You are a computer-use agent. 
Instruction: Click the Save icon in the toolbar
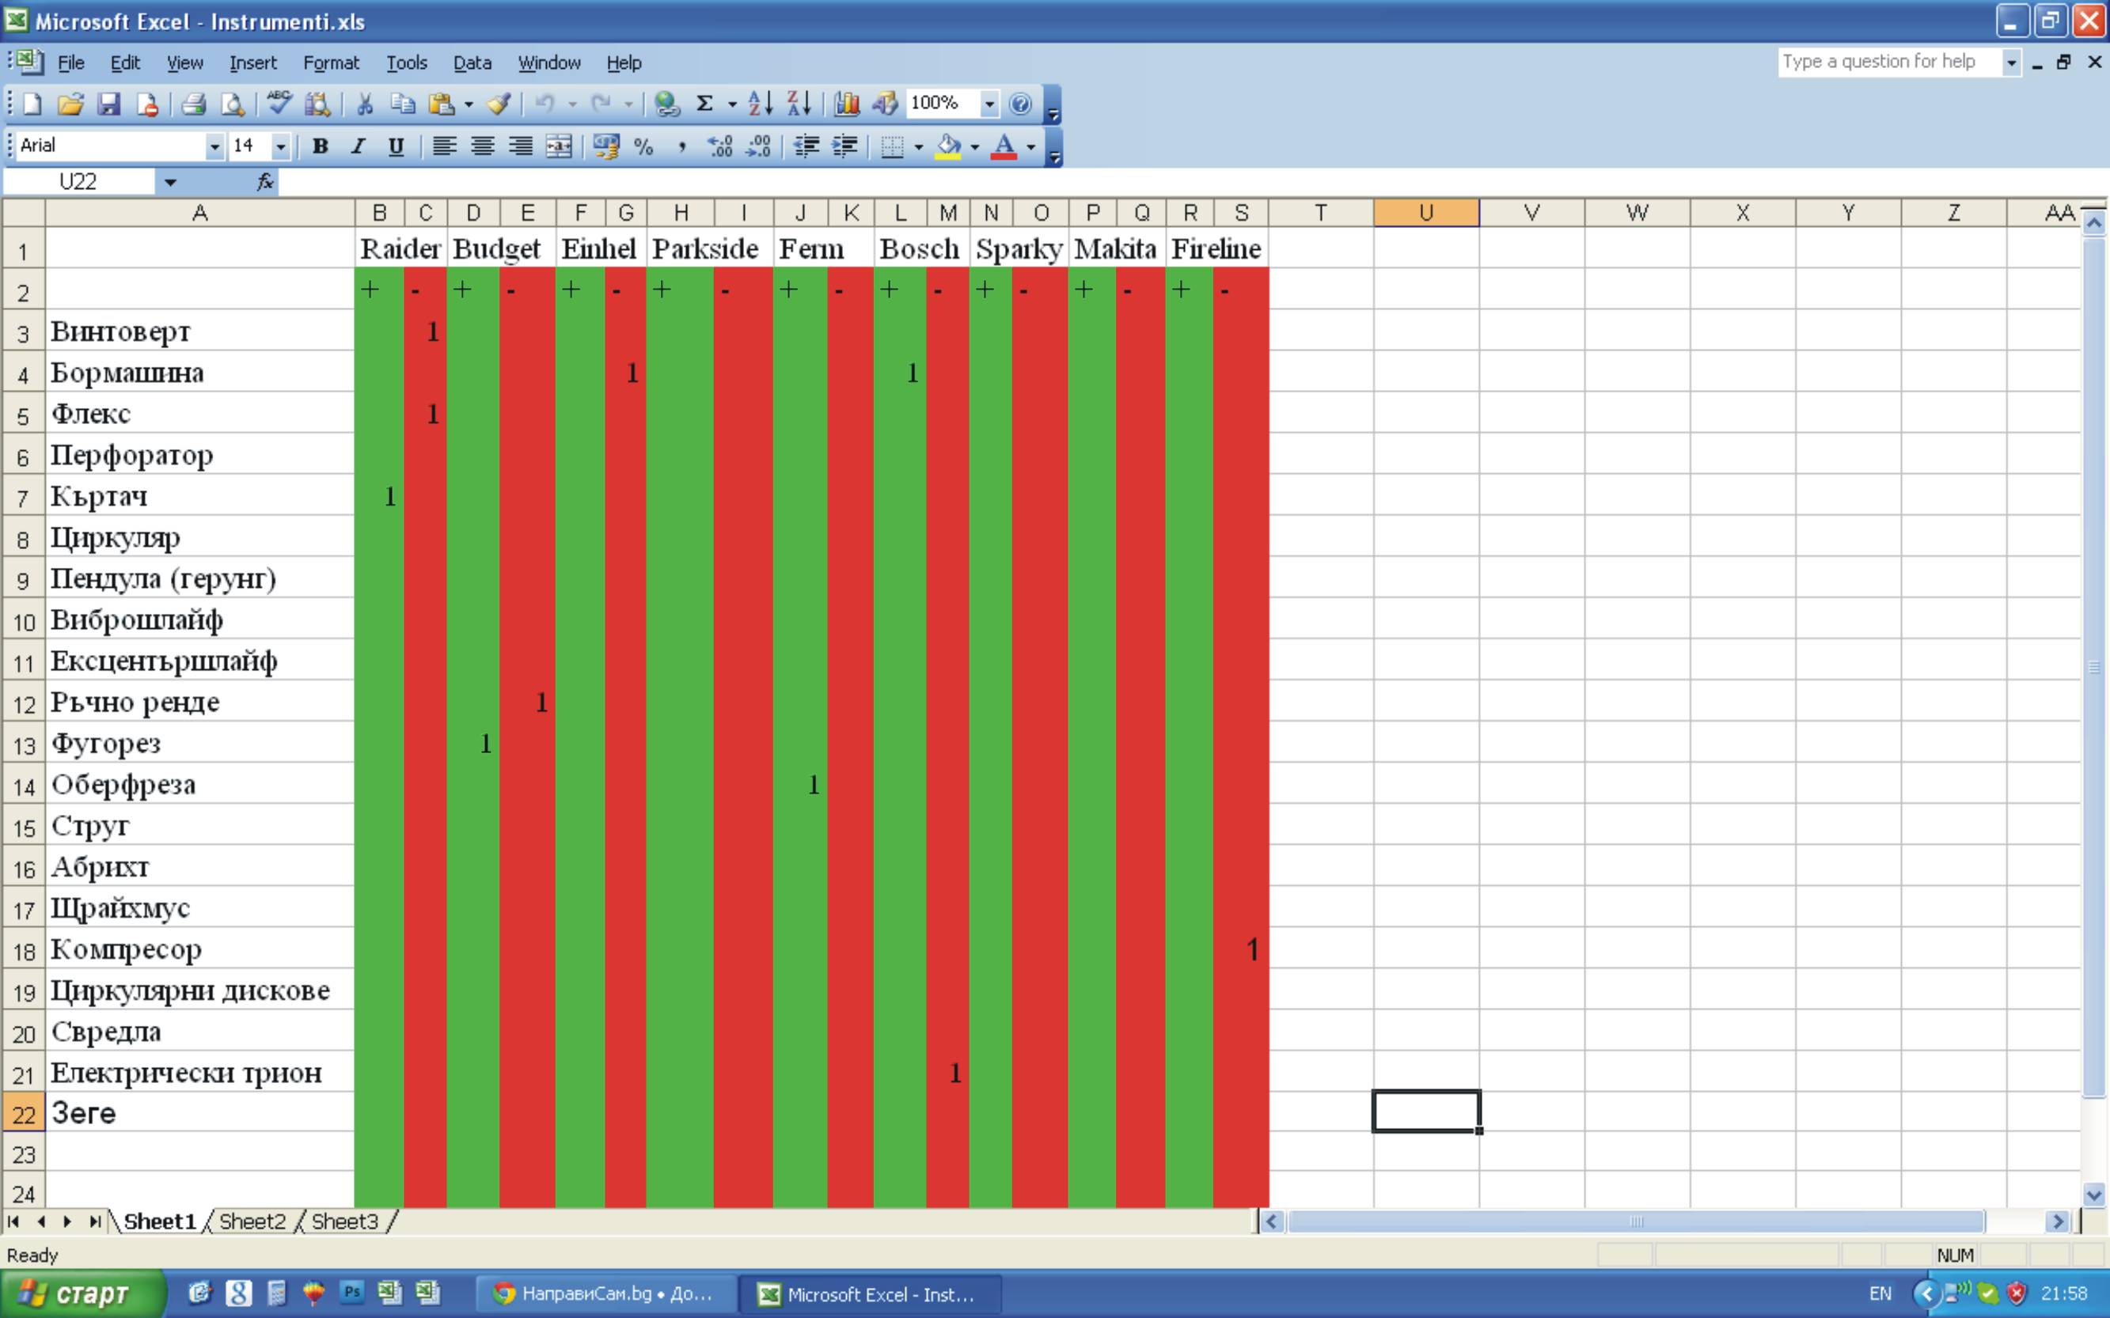tap(108, 104)
